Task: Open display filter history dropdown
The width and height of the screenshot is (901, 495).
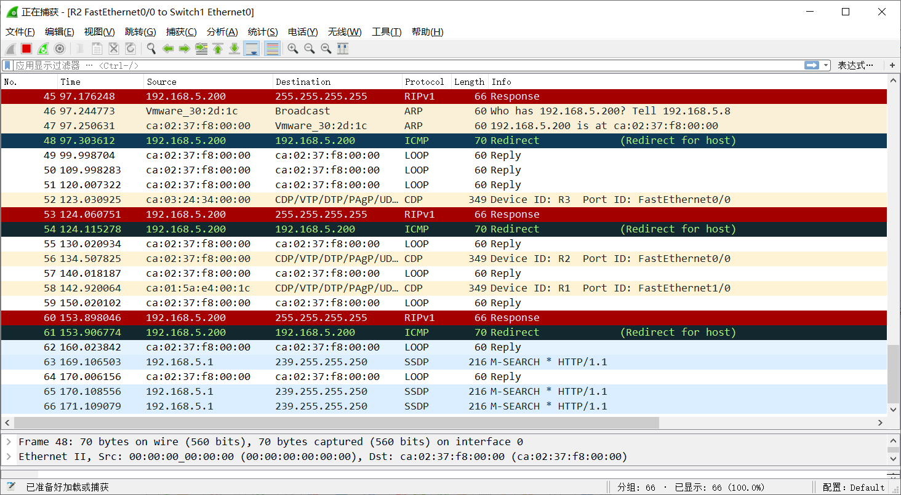Action: click(x=826, y=65)
